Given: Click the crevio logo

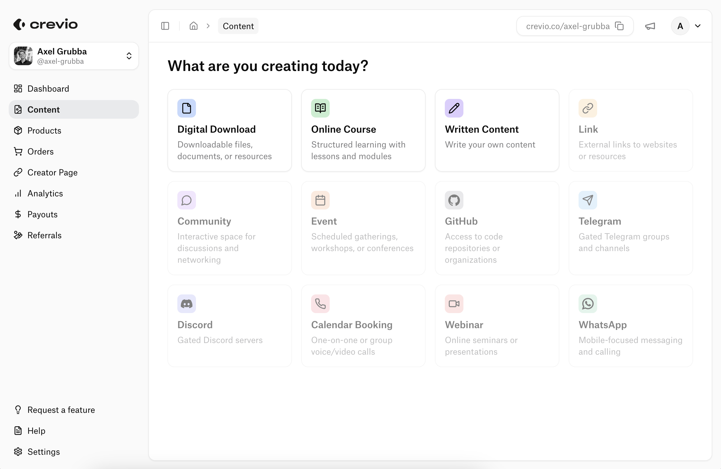Looking at the screenshot, I should pos(45,24).
